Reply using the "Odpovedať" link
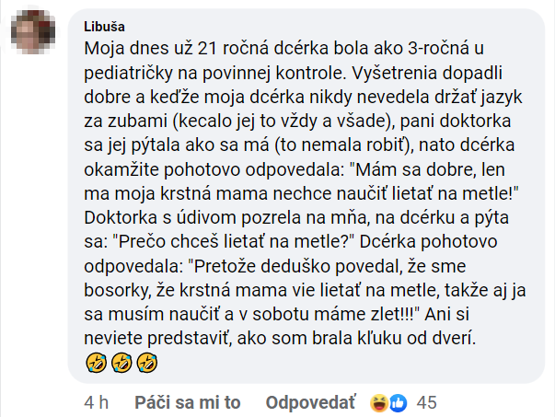 click(310, 402)
